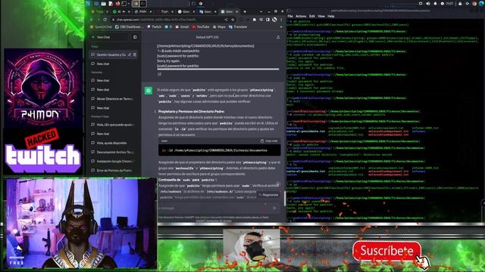Click the copy message clipboard icon below the prompt
The height and width of the screenshot is (272, 485).
160,74
